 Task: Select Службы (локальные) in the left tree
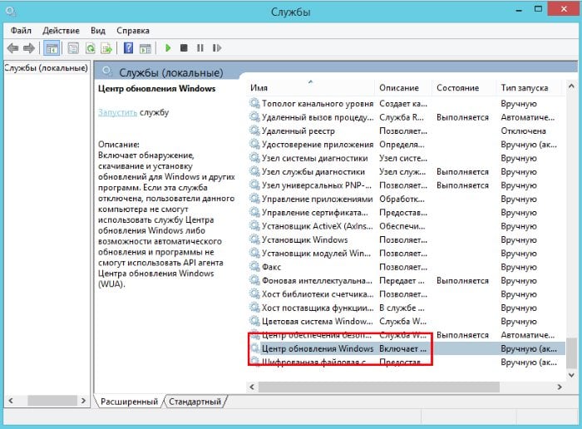[47, 67]
